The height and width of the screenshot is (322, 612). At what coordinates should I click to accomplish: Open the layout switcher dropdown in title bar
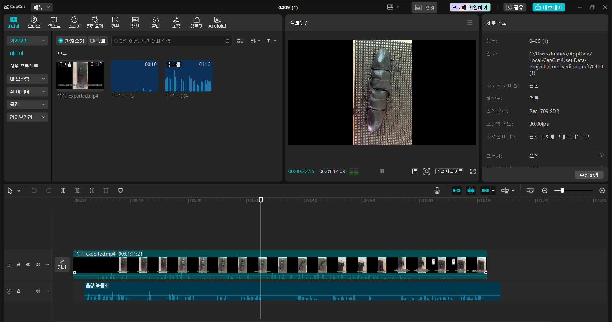point(393,7)
